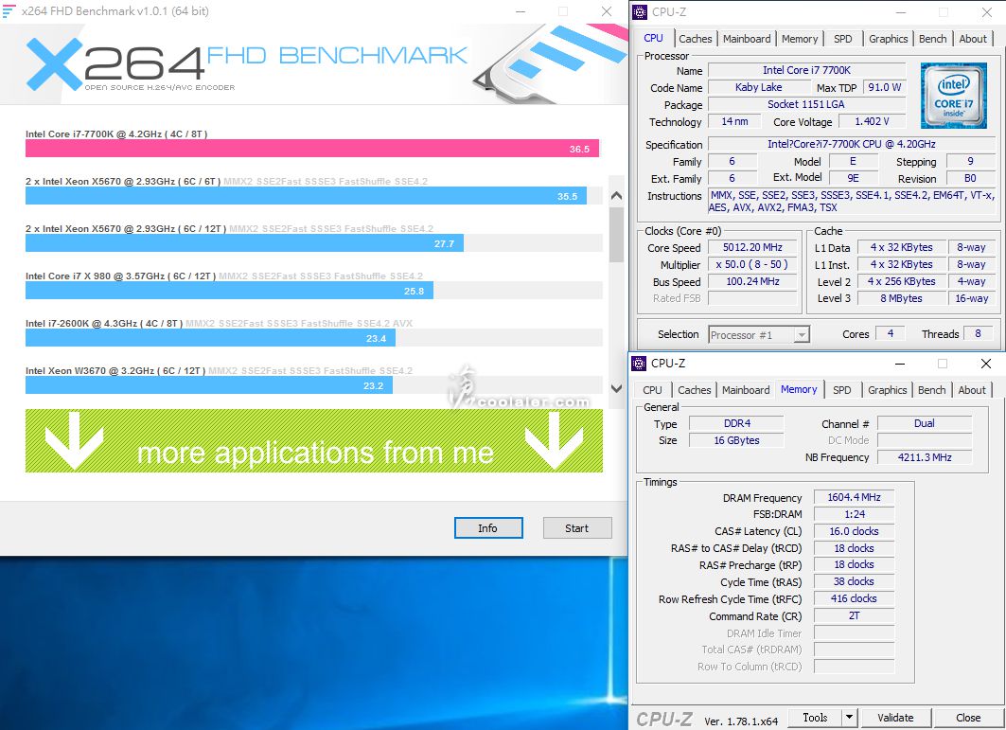Viewport: 1006px width, 730px height.
Task: Click the i7-2600K 23.4 result bar
Action: (x=210, y=338)
